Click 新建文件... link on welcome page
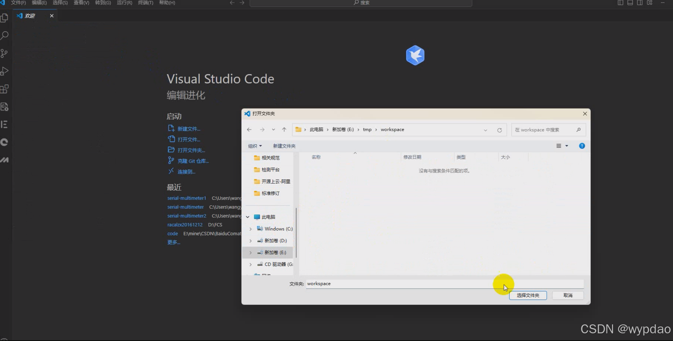The image size is (673, 341). tap(189, 129)
